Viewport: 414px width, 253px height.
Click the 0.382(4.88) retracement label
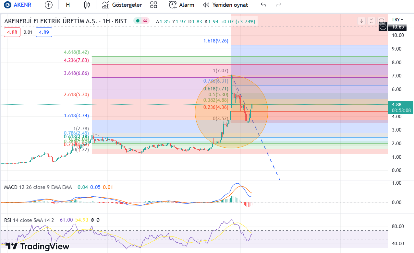pyautogui.click(x=216, y=100)
